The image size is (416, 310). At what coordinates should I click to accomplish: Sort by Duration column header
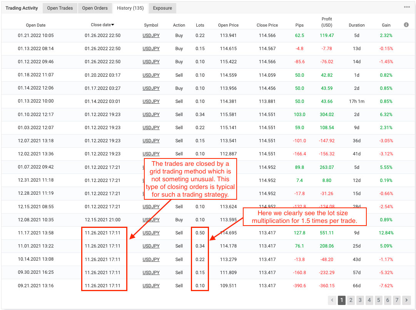(x=357, y=25)
